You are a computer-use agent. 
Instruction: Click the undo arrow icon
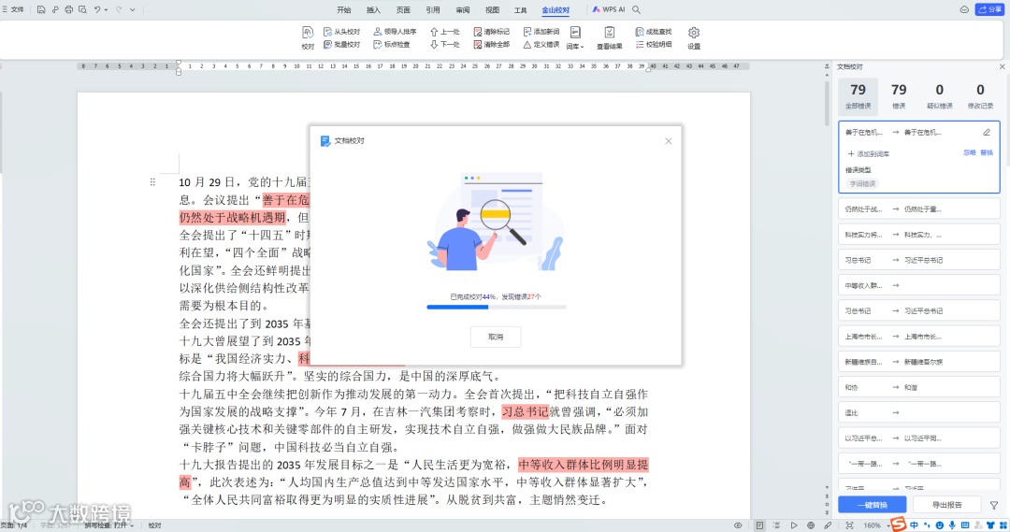tap(97, 9)
